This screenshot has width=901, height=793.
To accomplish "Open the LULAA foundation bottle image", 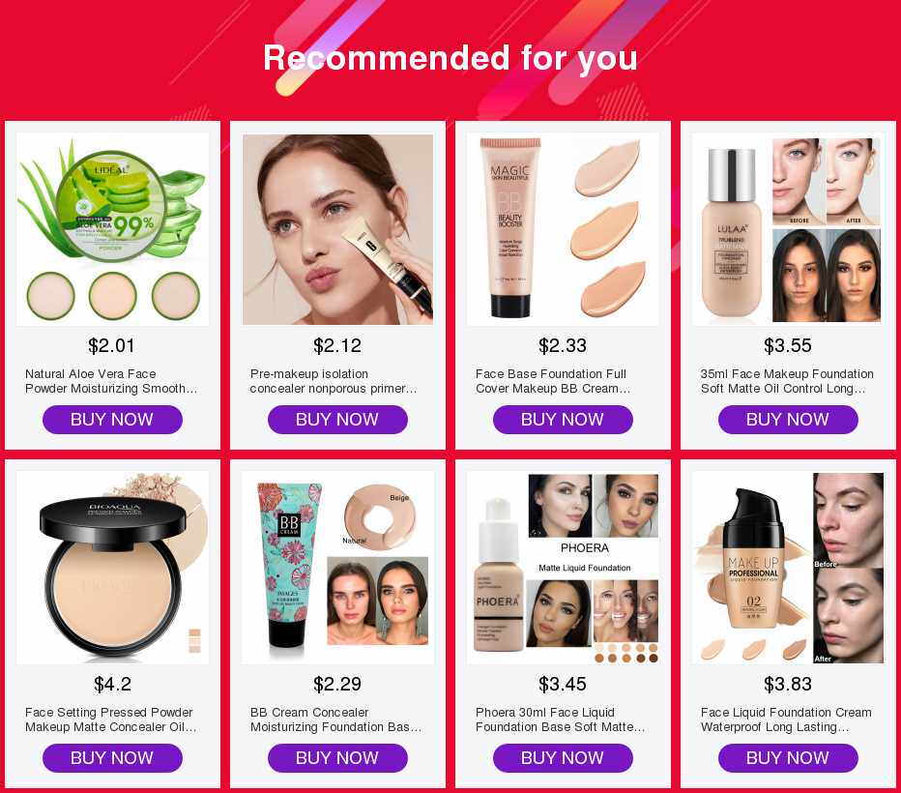I will (789, 229).
